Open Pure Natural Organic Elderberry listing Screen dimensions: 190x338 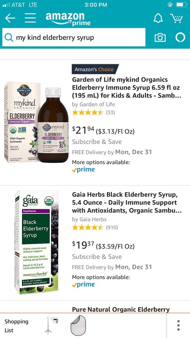[x=121, y=310]
